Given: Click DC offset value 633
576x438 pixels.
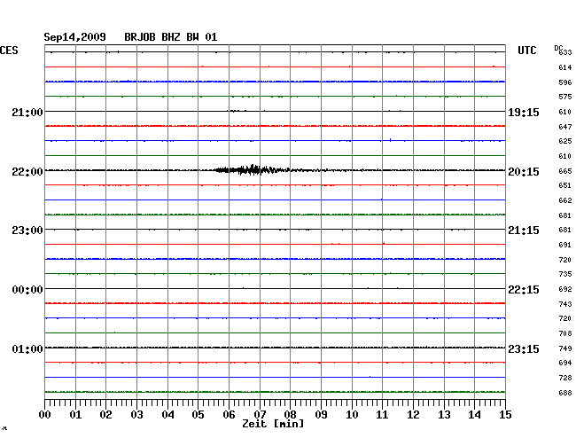Looking at the screenshot, I should (565, 52).
